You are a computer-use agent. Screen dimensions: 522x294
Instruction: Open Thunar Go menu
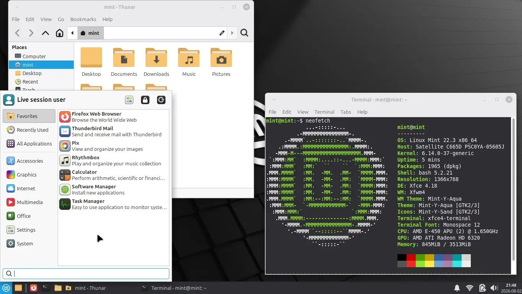pyautogui.click(x=61, y=19)
